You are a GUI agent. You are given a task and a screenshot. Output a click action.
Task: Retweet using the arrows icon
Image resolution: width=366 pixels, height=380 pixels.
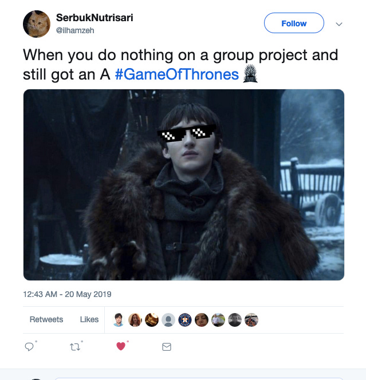[x=75, y=347]
